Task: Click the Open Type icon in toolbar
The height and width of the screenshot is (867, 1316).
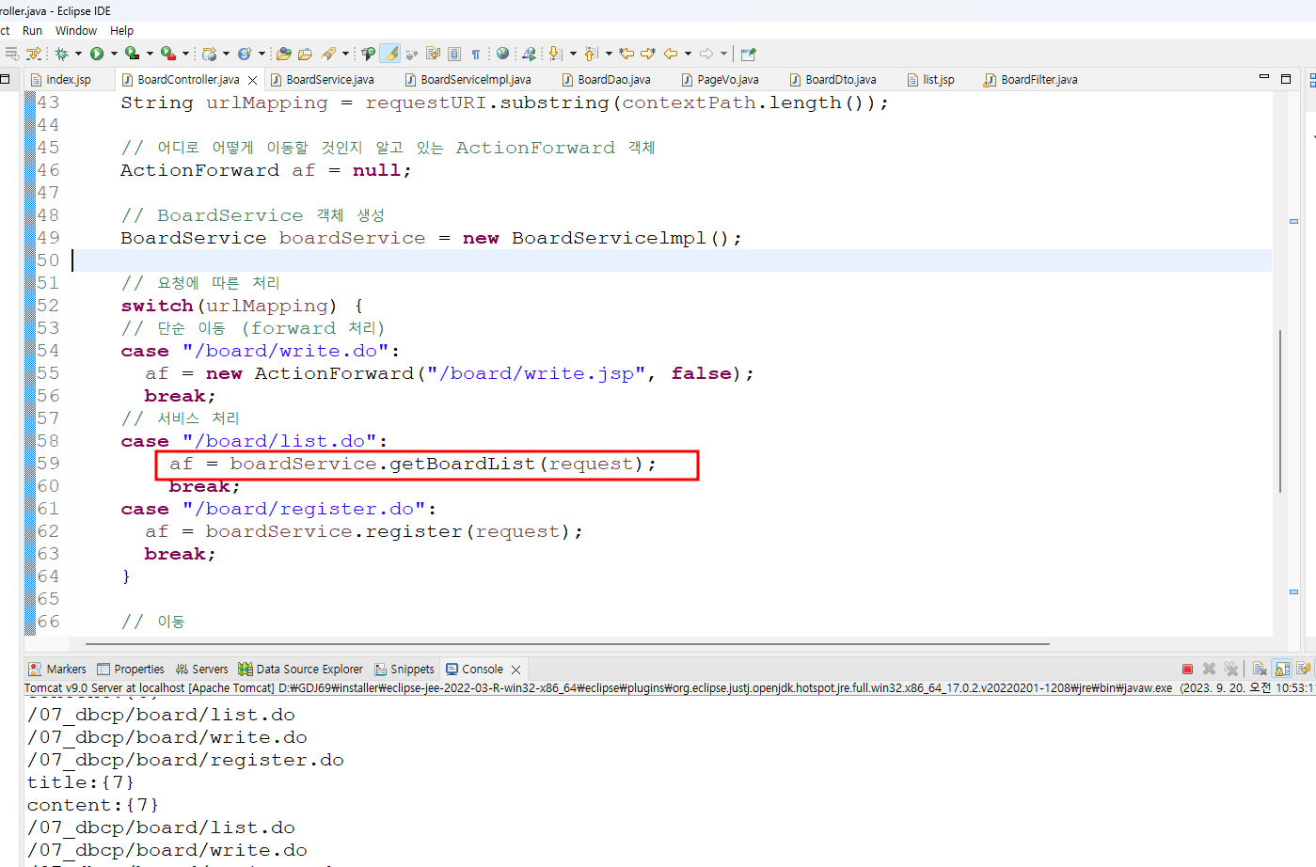Action: pyautogui.click(x=284, y=54)
